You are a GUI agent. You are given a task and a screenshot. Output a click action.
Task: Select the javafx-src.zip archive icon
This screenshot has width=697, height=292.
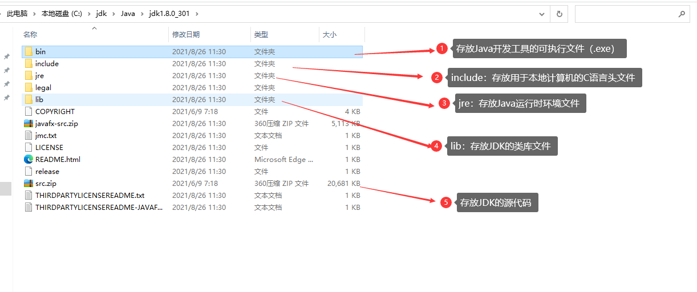pyautogui.click(x=29, y=123)
